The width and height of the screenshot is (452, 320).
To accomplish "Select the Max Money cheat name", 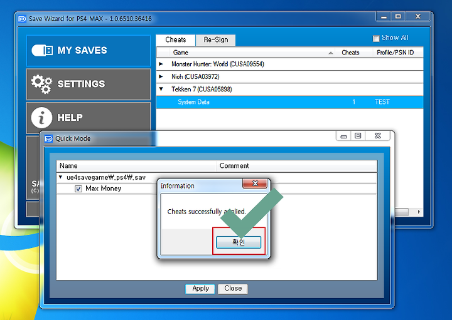I will coord(103,188).
